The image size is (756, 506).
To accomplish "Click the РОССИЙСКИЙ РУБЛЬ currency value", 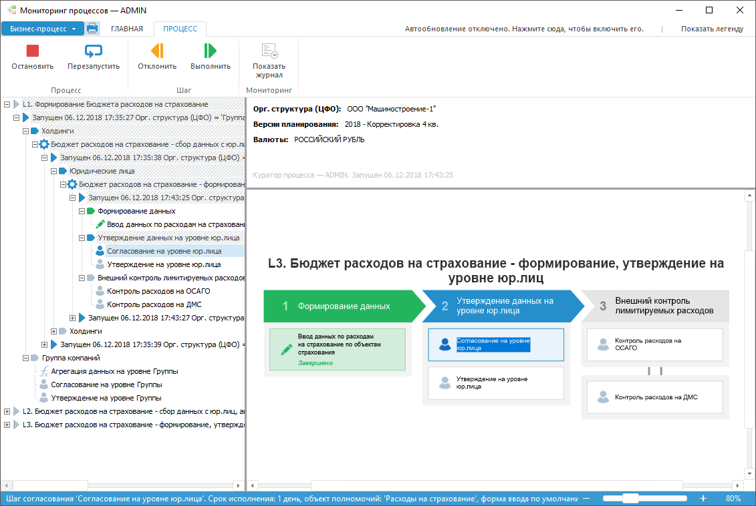I will (x=330, y=140).
